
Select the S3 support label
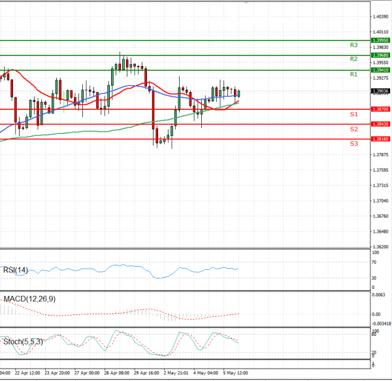[353, 144]
